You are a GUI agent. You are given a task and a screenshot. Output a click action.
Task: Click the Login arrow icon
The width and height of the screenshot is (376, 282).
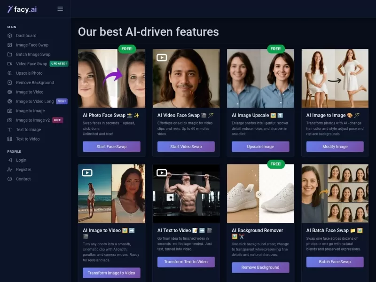pyautogui.click(x=9, y=160)
